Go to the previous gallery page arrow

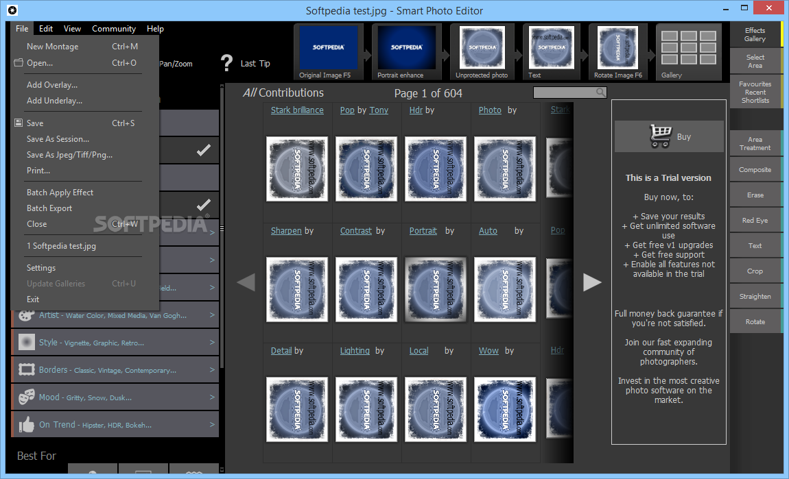point(246,282)
